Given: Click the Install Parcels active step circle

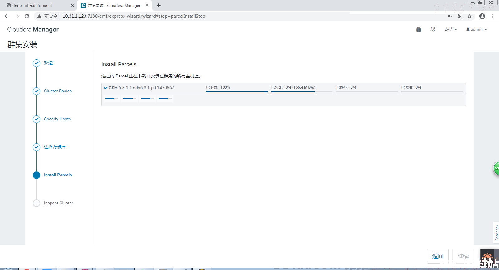Looking at the screenshot, I should coord(36,175).
